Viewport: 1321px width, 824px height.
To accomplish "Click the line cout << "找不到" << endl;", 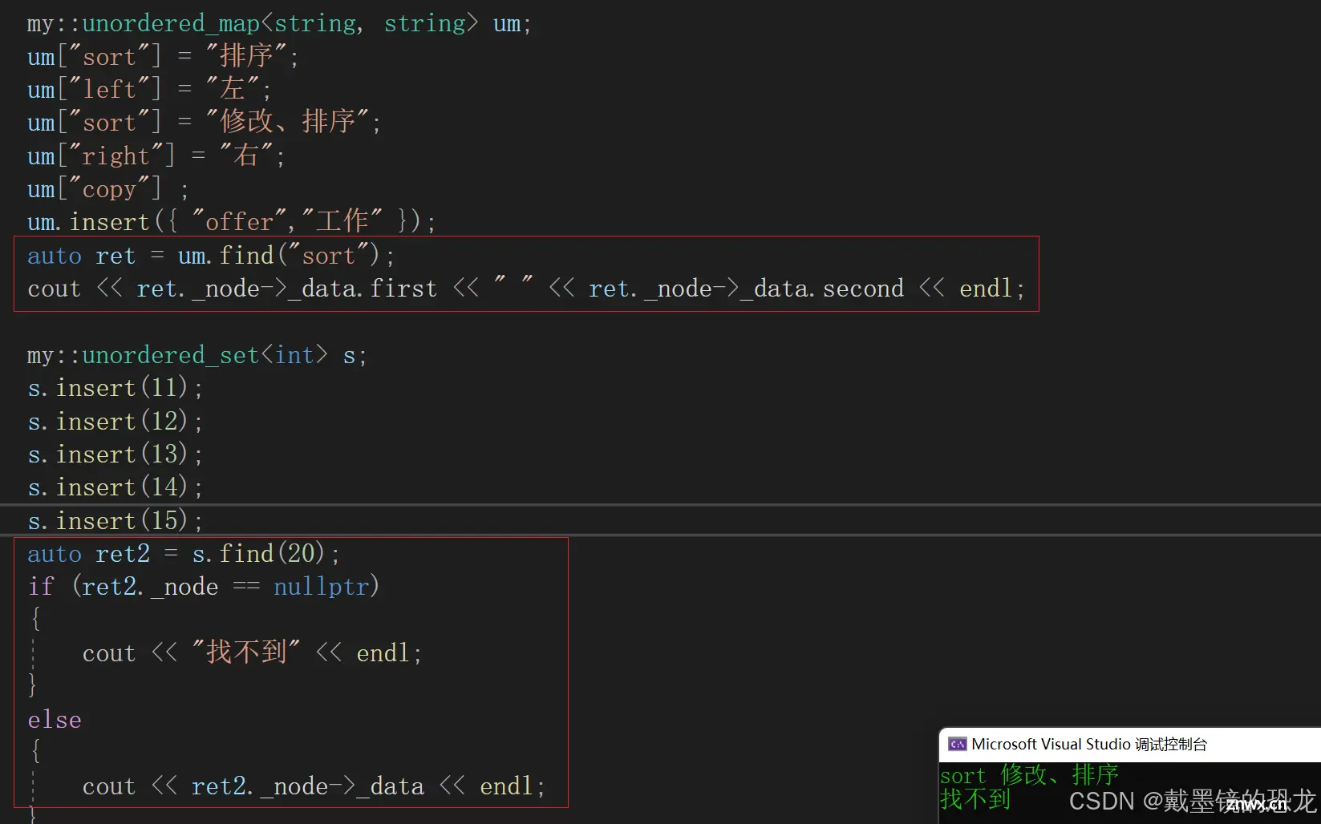I will 252,652.
